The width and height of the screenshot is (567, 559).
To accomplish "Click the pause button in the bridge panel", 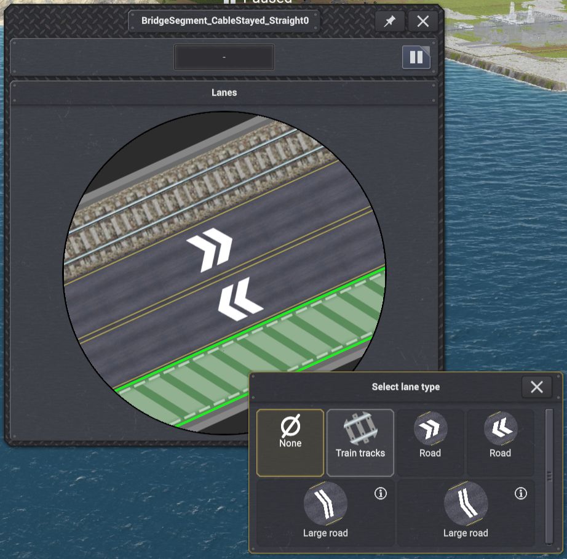I will tap(416, 57).
